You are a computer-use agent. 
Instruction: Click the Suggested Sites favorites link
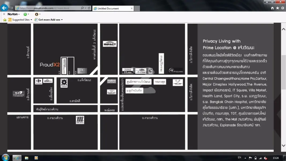(19, 20)
